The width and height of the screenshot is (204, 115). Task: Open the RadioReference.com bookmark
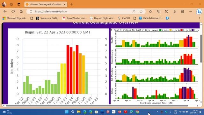pyautogui.click(x=151, y=18)
